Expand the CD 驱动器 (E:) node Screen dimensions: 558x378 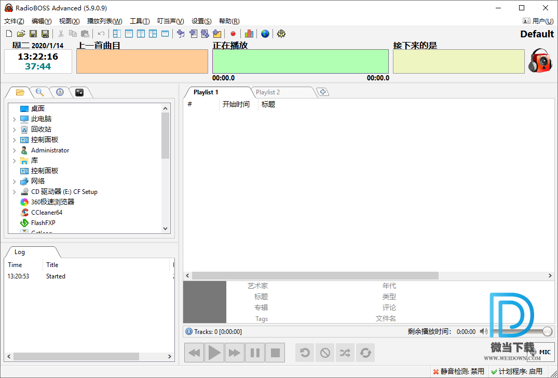click(14, 192)
